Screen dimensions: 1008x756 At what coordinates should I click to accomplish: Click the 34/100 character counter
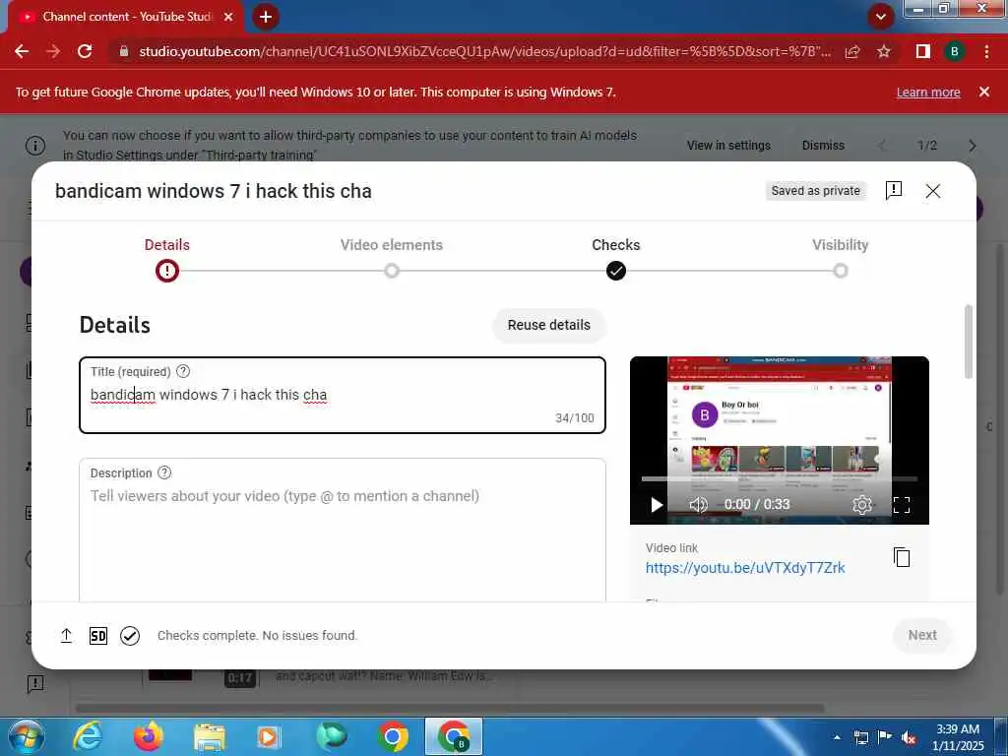(575, 417)
